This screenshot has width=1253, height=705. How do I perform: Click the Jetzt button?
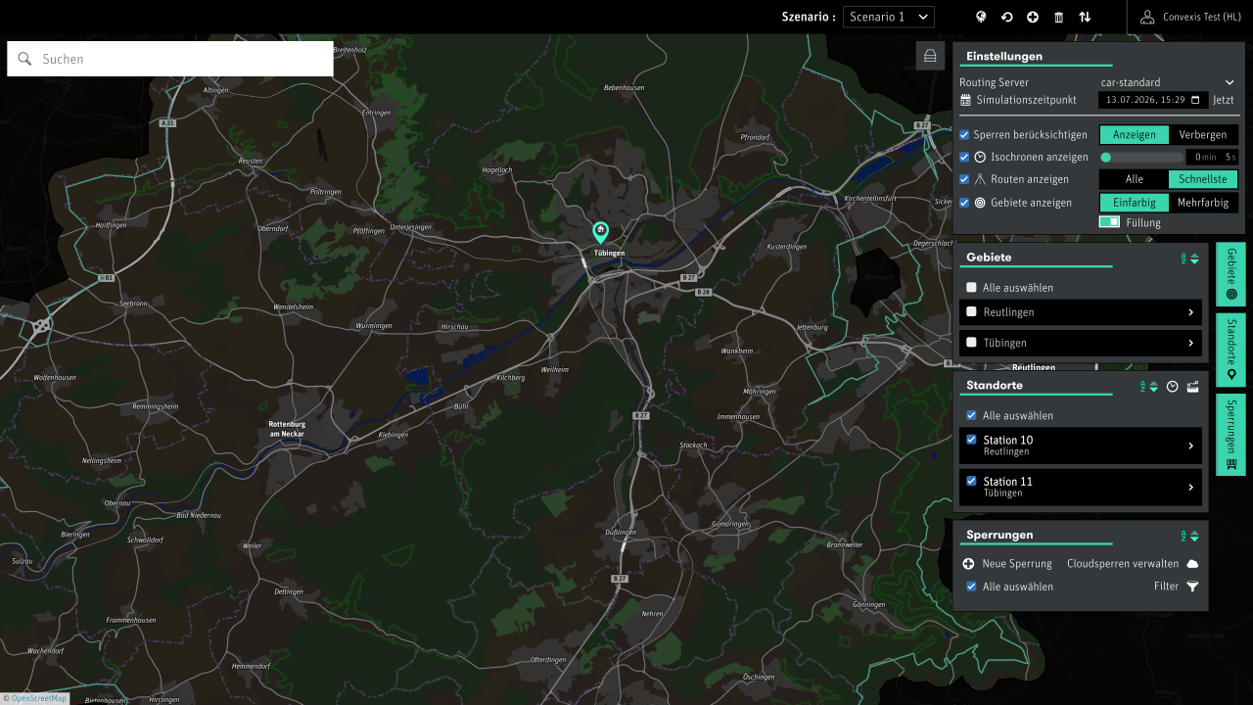pos(1224,100)
